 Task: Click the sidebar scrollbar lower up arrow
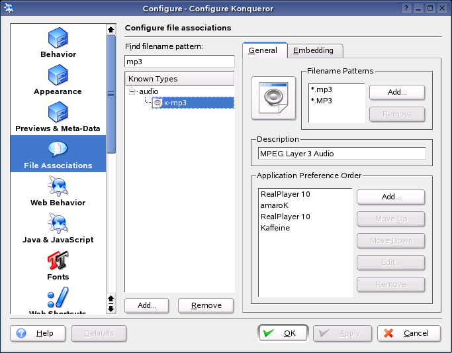tap(111, 299)
